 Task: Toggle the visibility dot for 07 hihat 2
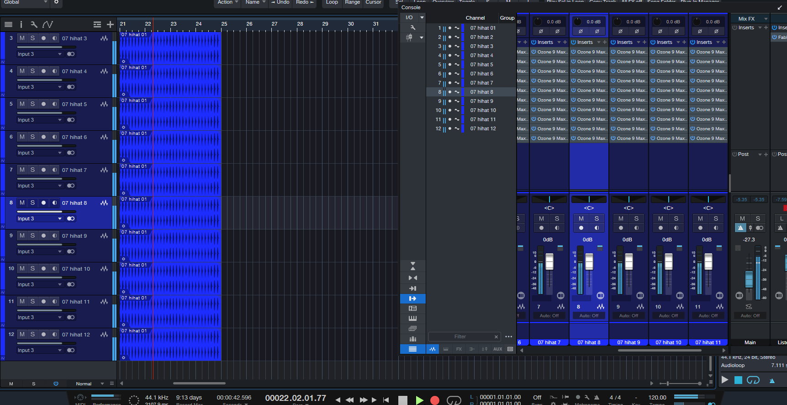point(450,37)
